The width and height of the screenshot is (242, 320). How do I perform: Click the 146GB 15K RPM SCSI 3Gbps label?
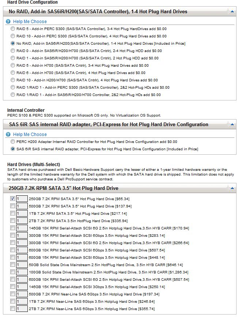97,287
